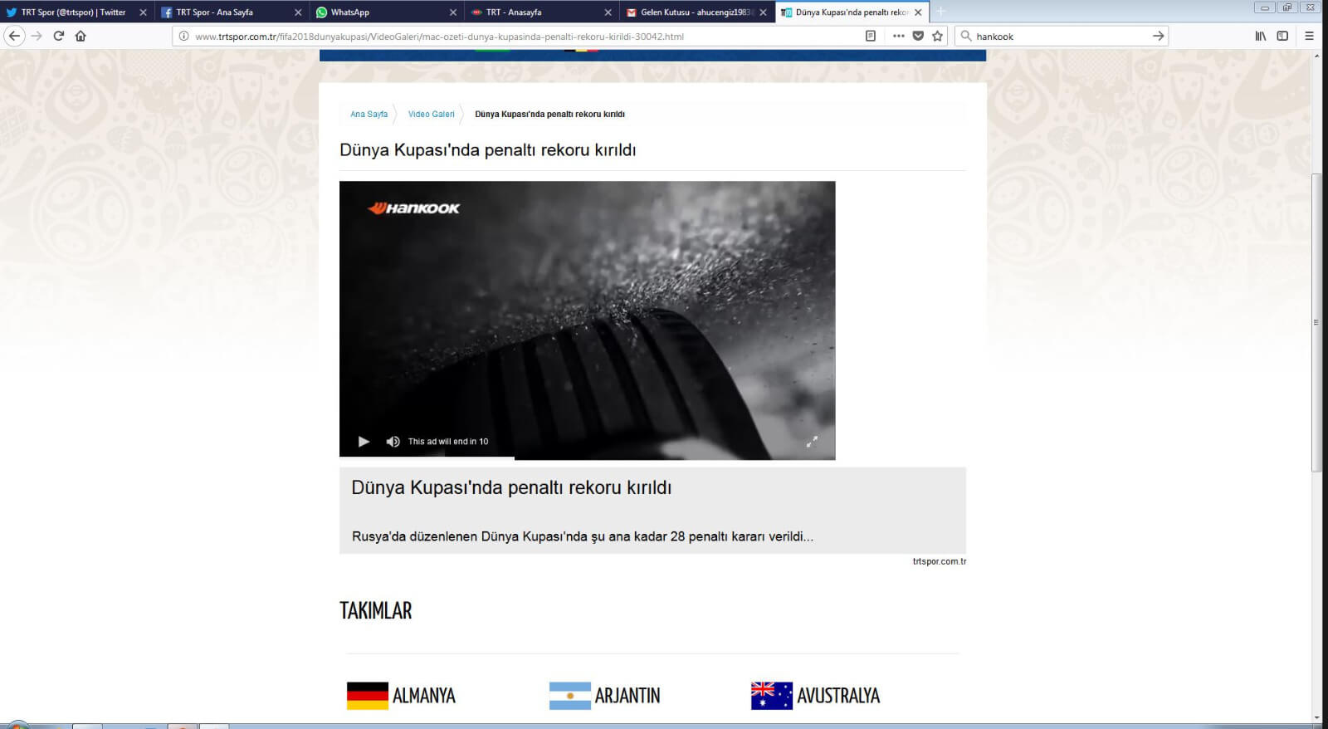
Task: Reload the current page
Action: click(x=59, y=36)
